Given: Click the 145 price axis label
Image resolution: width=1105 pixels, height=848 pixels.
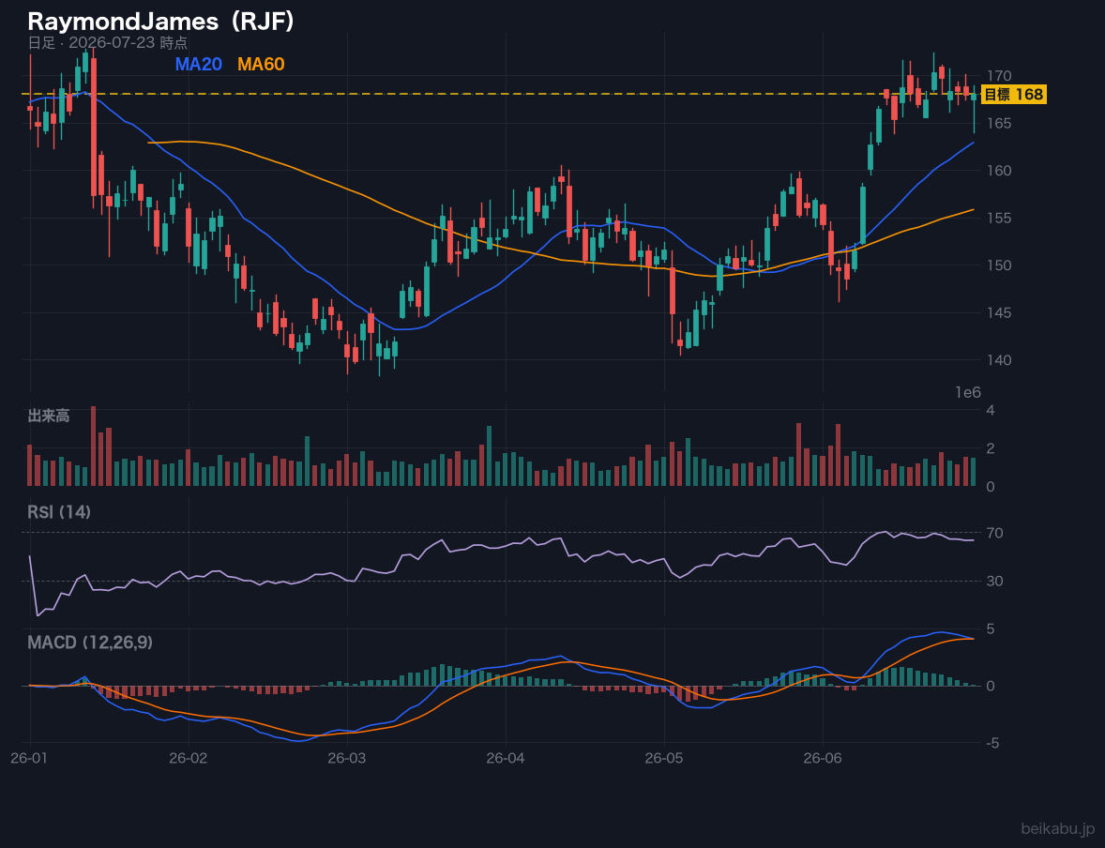Looking at the screenshot, I should click(999, 312).
